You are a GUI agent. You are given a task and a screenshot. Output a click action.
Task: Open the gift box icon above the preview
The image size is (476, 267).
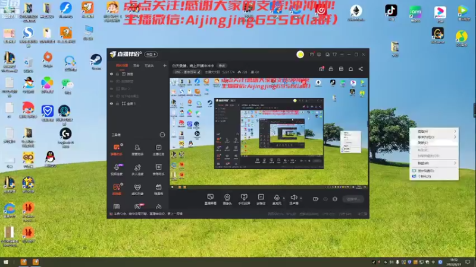(321, 69)
